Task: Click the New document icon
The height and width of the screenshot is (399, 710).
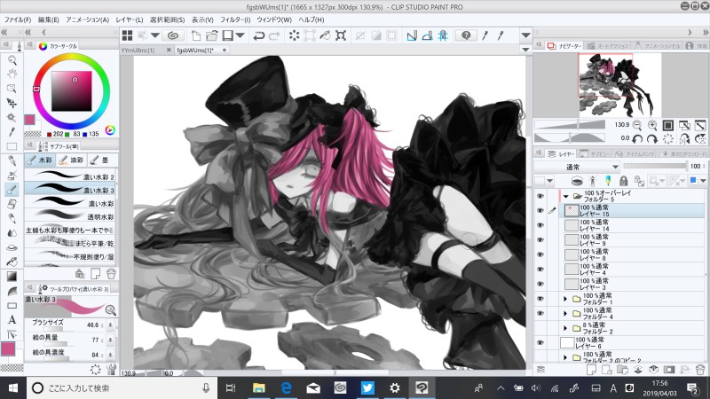Action: (x=196, y=35)
